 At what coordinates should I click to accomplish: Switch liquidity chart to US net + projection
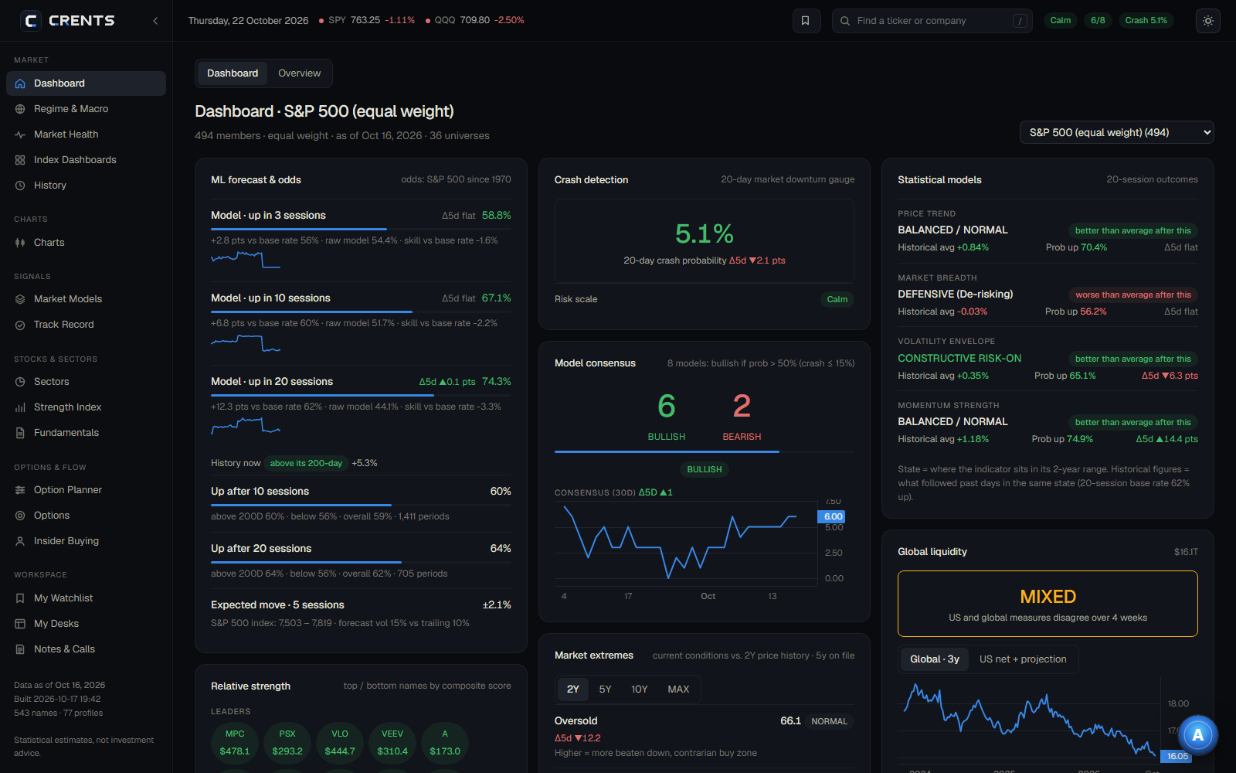coord(1023,659)
